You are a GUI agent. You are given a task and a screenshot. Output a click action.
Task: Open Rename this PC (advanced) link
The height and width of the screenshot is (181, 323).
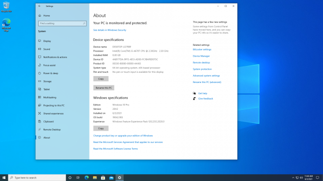(x=207, y=82)
